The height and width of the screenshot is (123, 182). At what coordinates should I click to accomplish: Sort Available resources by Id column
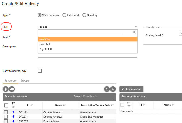(x=32, y=105)
